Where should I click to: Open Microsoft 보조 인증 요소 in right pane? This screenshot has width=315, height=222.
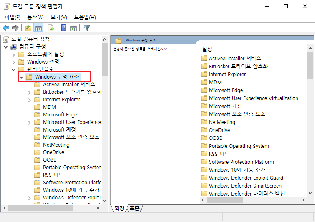pos(237,114)
